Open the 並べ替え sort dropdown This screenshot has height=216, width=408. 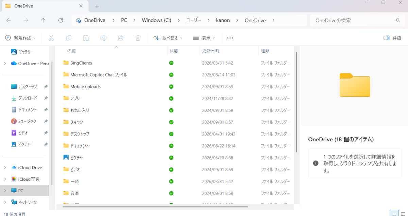[x=168, y=38]
